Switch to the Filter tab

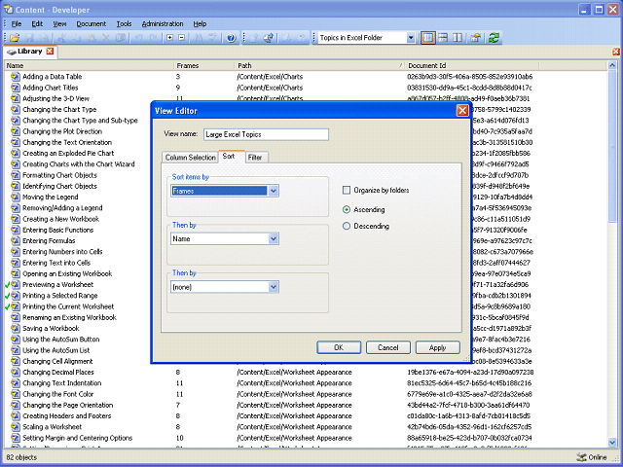click(x=255, y=158)
